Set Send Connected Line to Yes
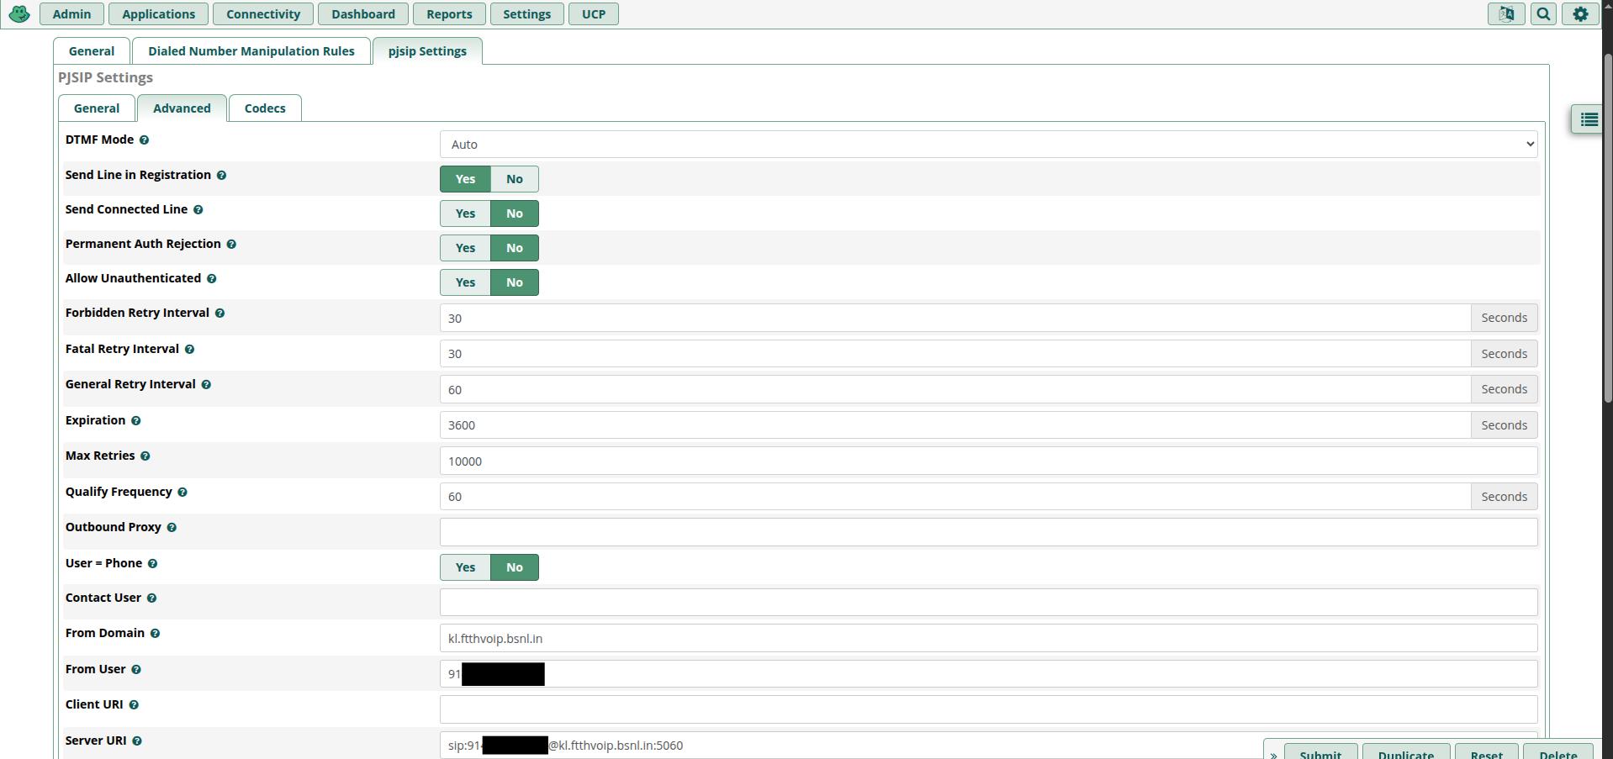The width and height of the screenshot is (1613, 759). tap(465, 213)
